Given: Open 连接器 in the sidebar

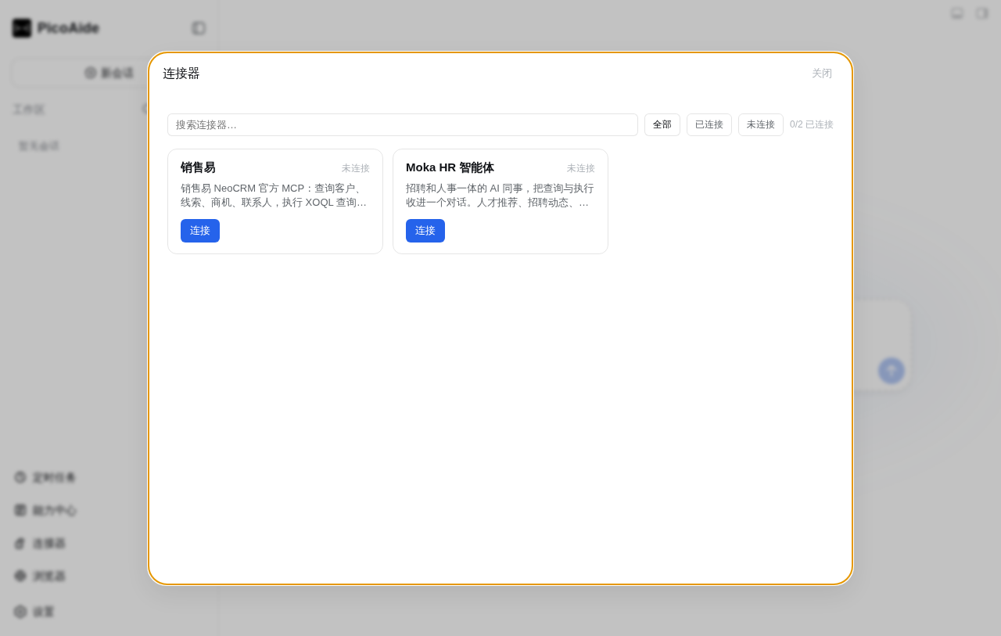Looking at the screenshot, I should coord(48,543).
